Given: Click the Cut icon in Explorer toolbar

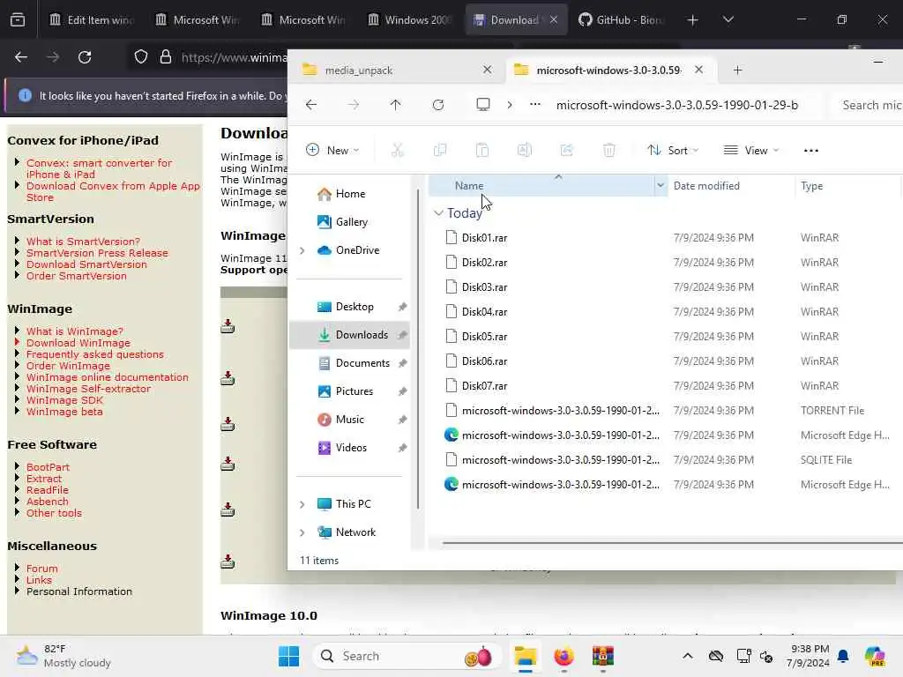Looking at the screenshot, I should tap(397, 150).
